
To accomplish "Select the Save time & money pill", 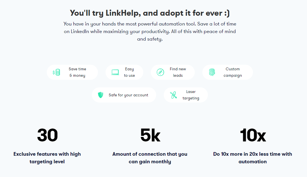I will coord(72,72).
